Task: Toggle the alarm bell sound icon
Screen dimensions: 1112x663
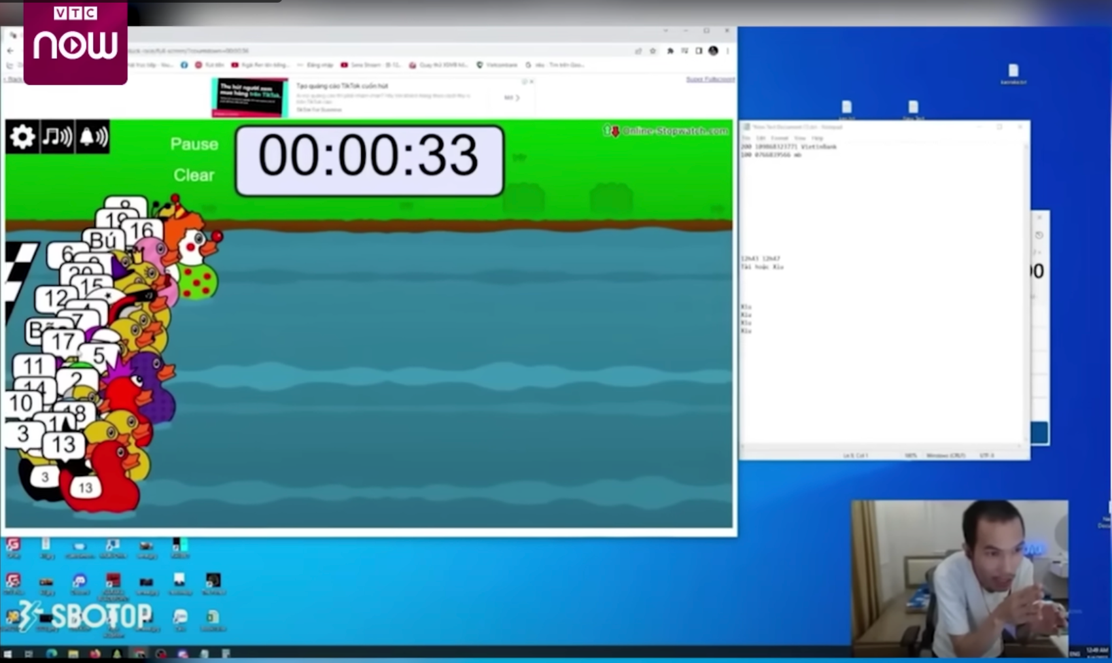Action: pos(93,137)
